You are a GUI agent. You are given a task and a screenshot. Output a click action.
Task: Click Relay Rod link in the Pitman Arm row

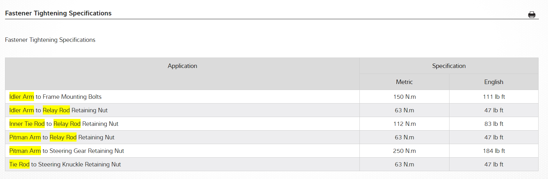pos(63,137)
